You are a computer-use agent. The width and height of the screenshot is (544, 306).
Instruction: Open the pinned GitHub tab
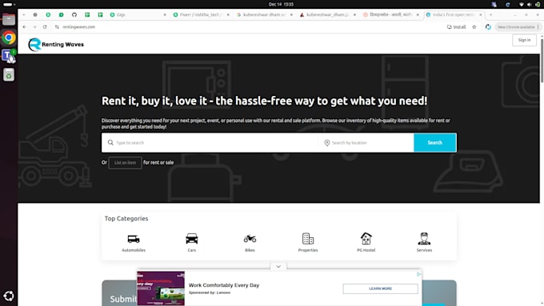74,14
